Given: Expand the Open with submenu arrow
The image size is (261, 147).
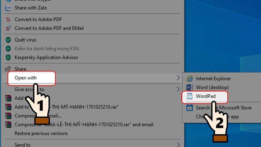Looking at the screenshot, I should point(178,78).
